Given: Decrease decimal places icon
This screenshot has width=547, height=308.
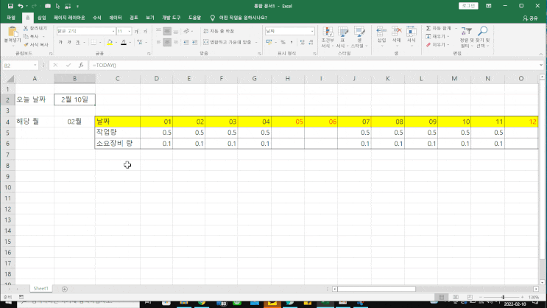Looking at the screenshot, I should coord(311,42).
